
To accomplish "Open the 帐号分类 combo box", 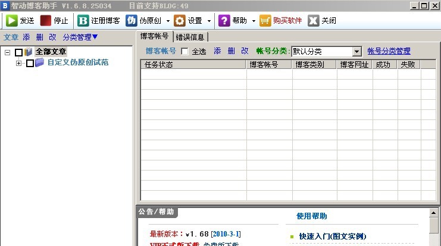I will click(327, 51).
